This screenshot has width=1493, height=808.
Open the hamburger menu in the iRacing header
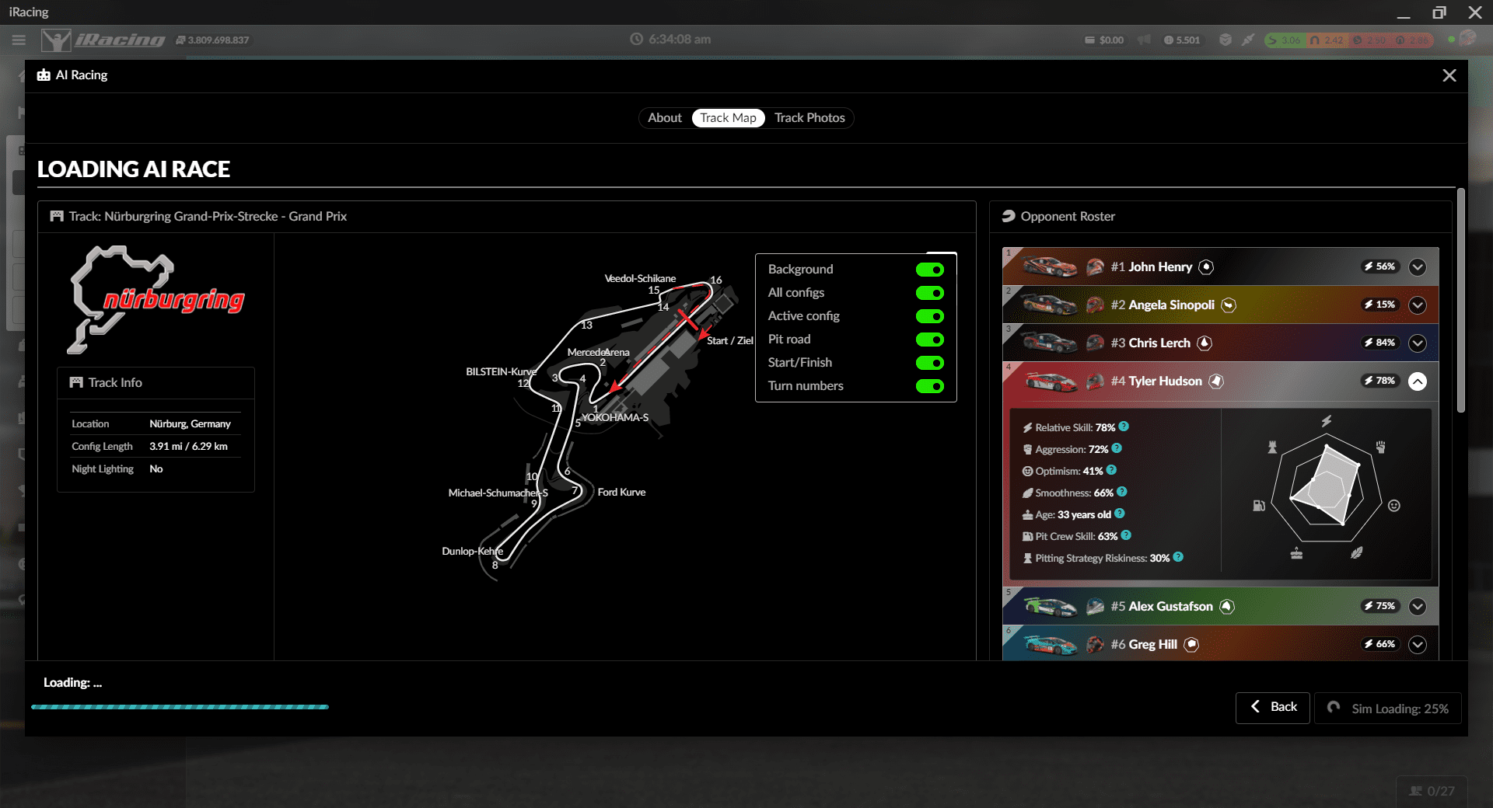[19, 40]
